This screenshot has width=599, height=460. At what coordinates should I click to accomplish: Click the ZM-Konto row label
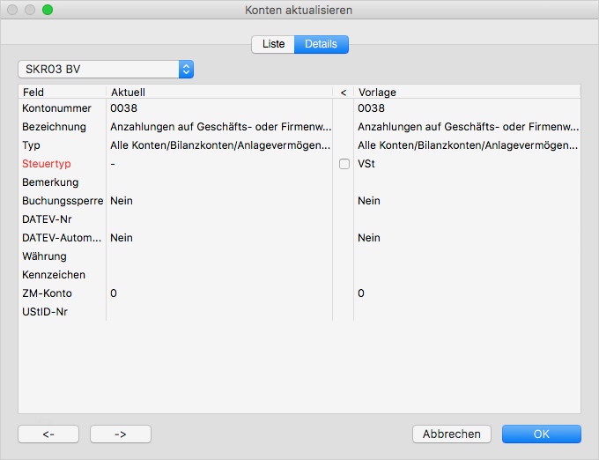(48, 293)
